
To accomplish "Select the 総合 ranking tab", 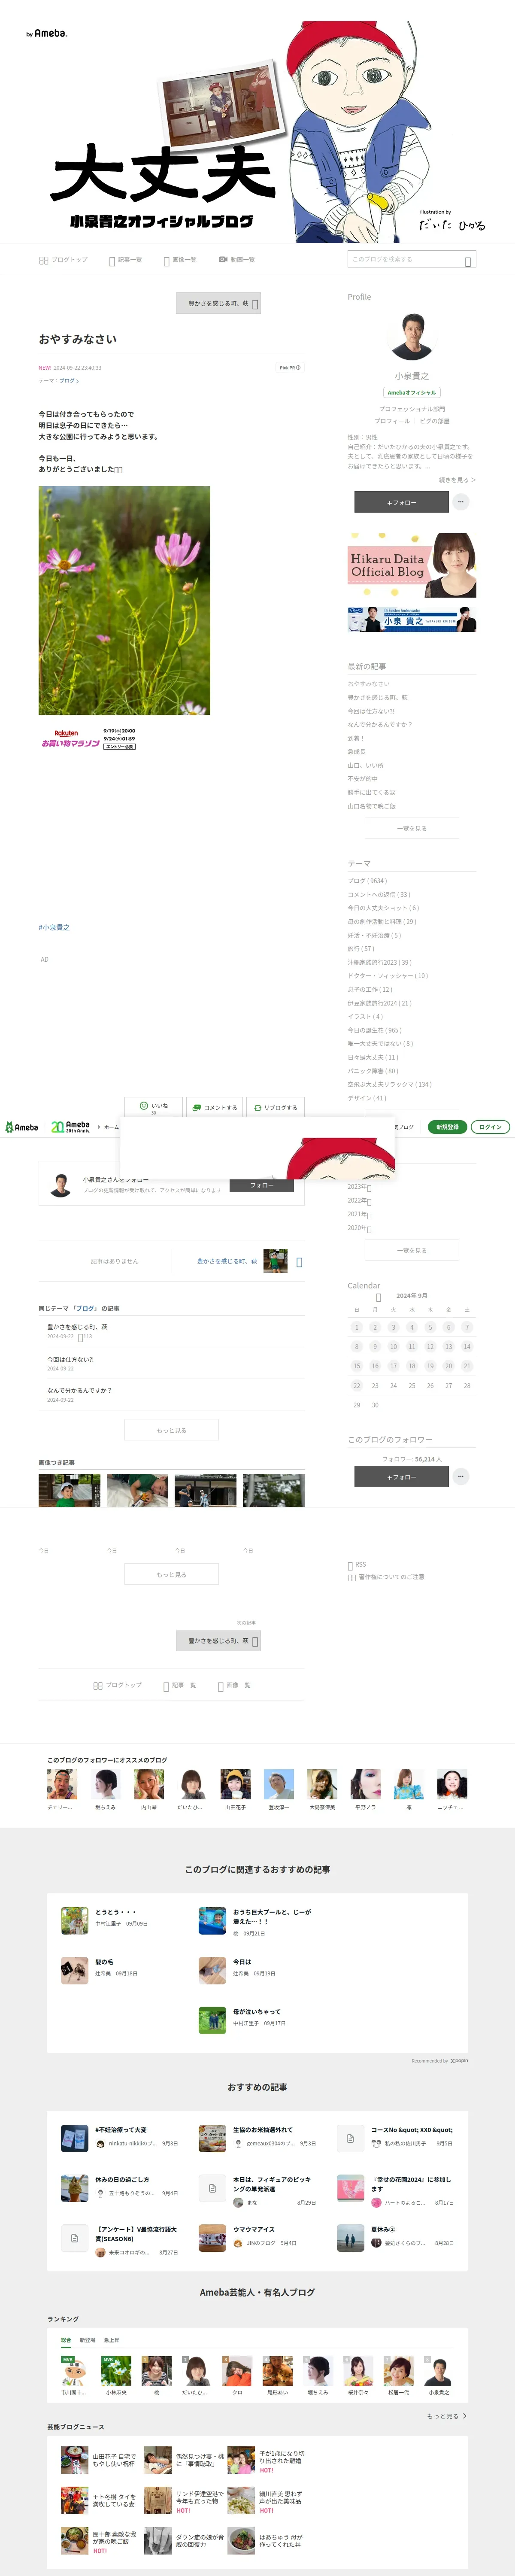I will point(66,2340).
